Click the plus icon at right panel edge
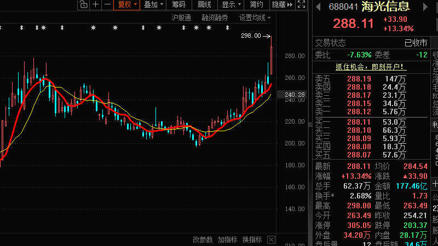This screenshot has width=438, height=246. [435, 184]
